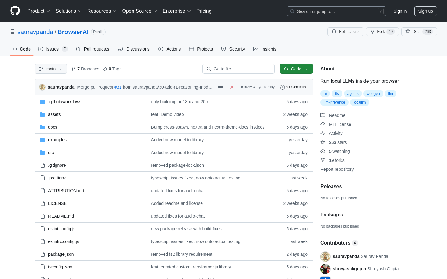Image resolution: width=447 pixels, height=279 pixels.
Task: Open the Resources dropdown menu
Action: (102, 11)
